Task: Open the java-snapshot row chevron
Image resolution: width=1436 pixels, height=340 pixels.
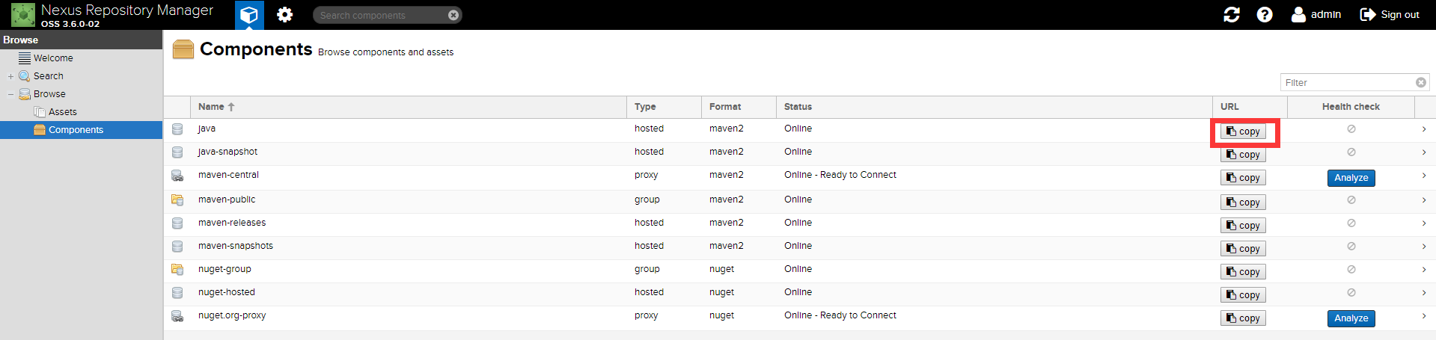Action: click(1424, 152)
